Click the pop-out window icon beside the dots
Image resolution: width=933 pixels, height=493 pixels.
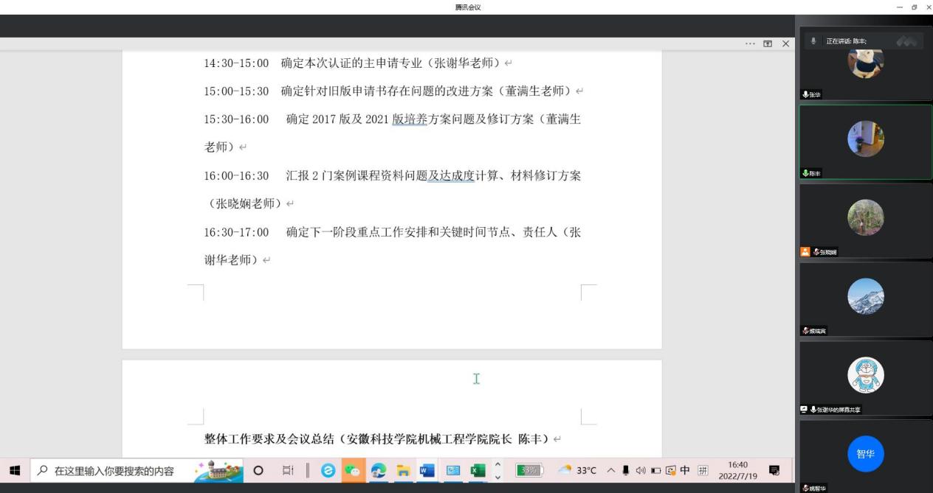click(x=768, y=44)
